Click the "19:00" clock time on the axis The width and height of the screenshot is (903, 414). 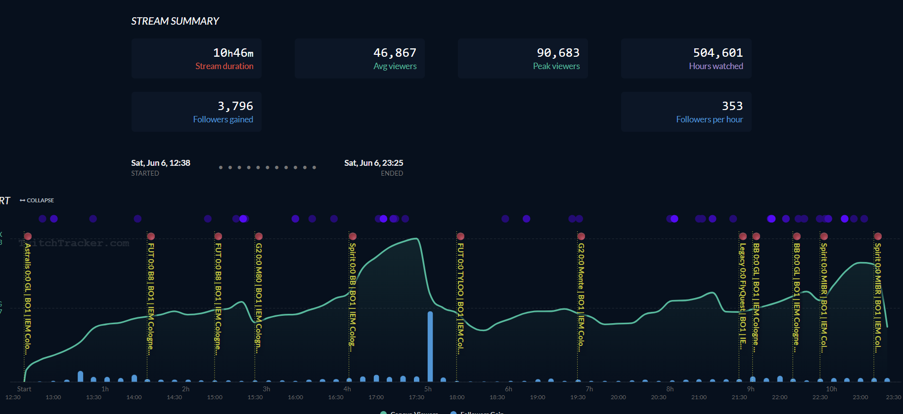click(x=538, y=397)
